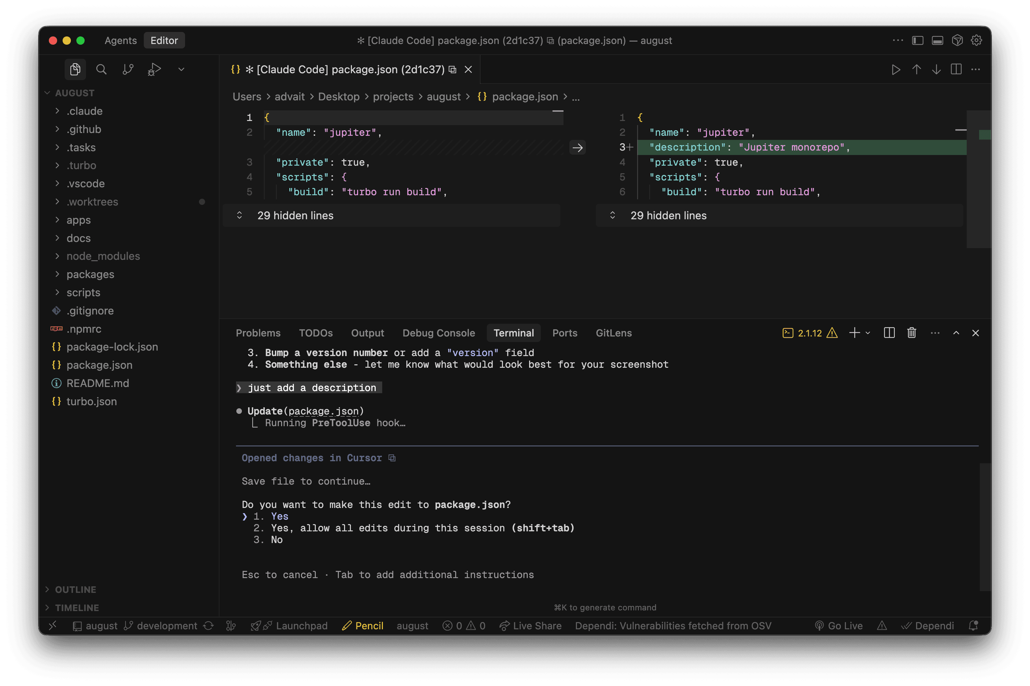The width and height of the screenshot is (1030, 686).
Task: Click the revert change arrow in diff
Action: [578, 147]
